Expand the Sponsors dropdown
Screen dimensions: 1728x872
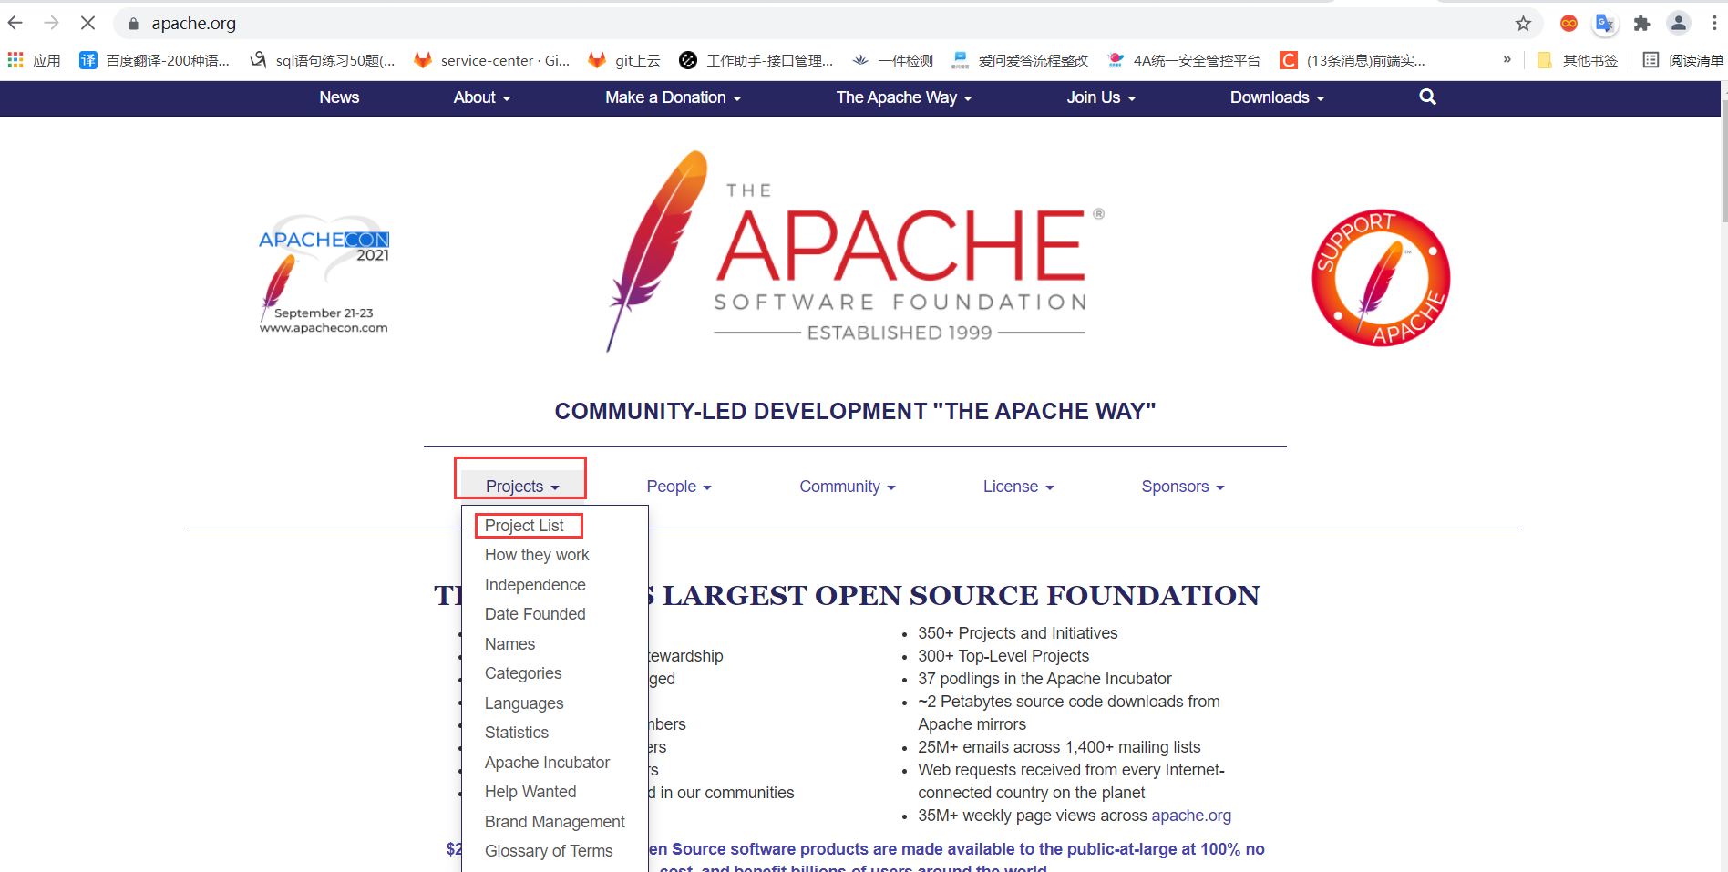[1182, 487]
